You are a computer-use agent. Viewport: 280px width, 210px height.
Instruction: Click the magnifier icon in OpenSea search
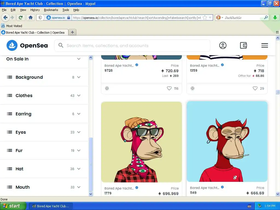point(61,45)
